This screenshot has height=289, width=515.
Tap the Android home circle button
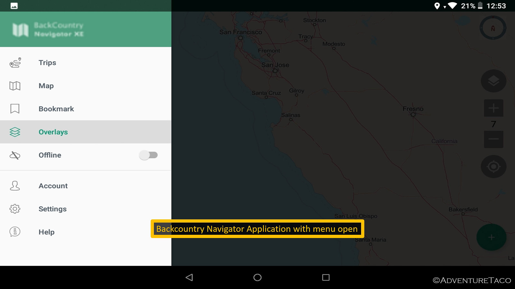[257, 277]
